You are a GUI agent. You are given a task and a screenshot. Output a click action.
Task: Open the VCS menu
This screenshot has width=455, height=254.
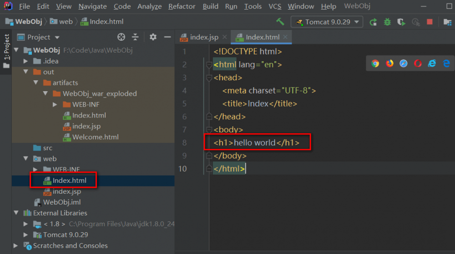[x=274, y=6]
